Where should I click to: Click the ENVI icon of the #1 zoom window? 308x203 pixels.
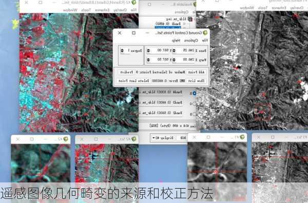[x=242, y=137]
